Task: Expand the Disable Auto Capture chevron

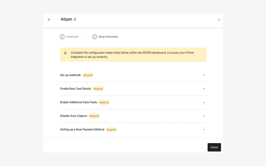Action: click(204, 116)
